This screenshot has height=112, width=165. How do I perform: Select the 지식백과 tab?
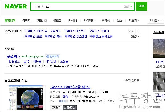89,20
